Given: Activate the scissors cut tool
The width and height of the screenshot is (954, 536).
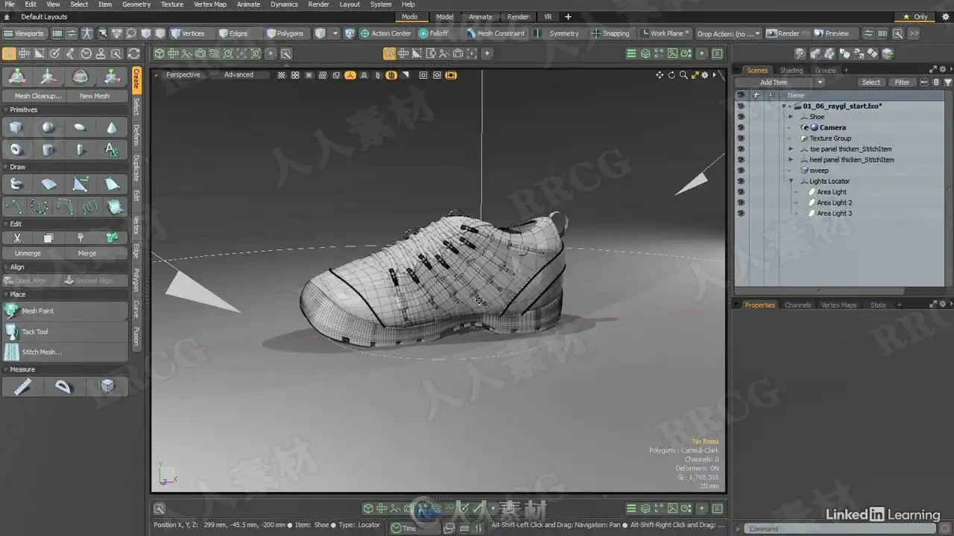Looking at the screenshot, I should pyautogui.click(x=16, y=238).
